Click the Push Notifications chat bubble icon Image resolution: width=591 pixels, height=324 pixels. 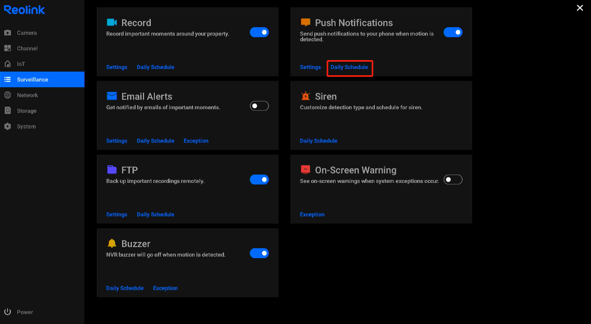pyautogui.click(x=305, y=22)
